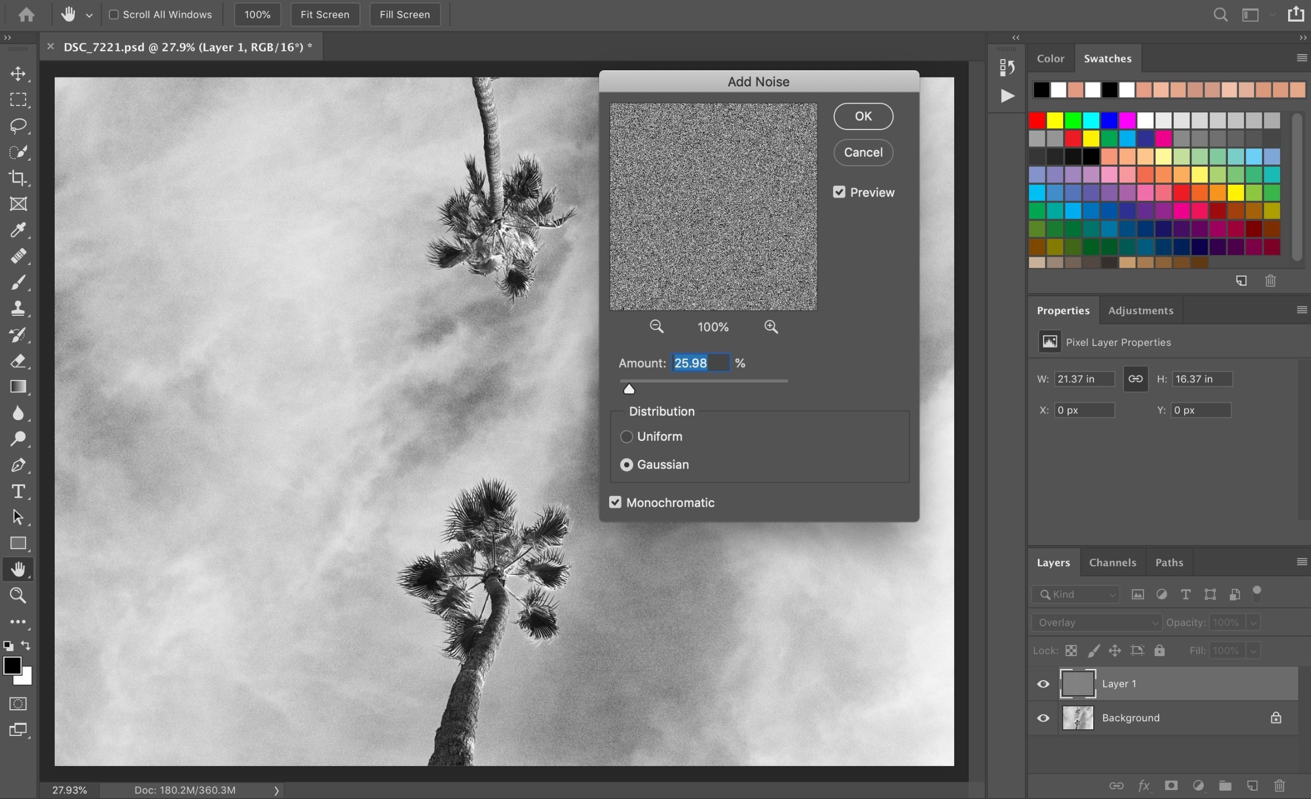Image resolution: width=1311 pixels, height=799 pixels.
Task: Uncheck the Monochromatic checkbox
Action: tap(615, 502)
